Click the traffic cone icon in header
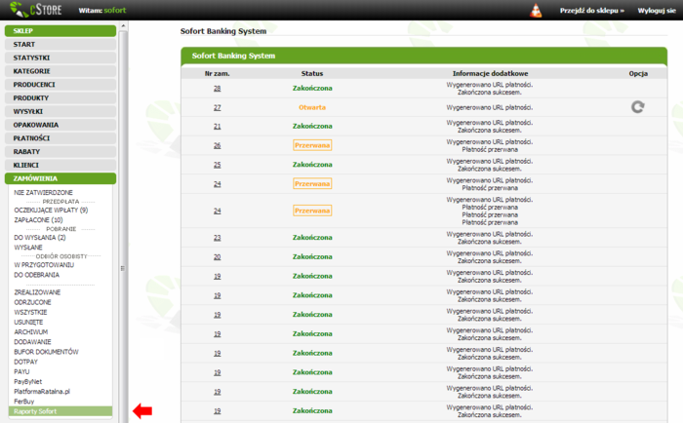 point(536,11)
